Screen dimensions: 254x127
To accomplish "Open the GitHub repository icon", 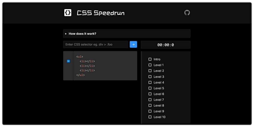I will [187, 13].
